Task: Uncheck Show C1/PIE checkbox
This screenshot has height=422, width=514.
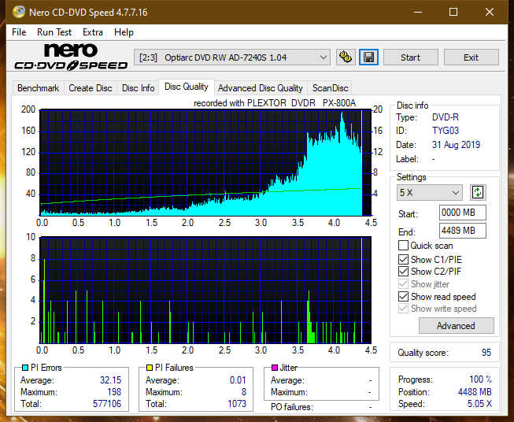Action: pyautogui.click(x=403, y=259)
